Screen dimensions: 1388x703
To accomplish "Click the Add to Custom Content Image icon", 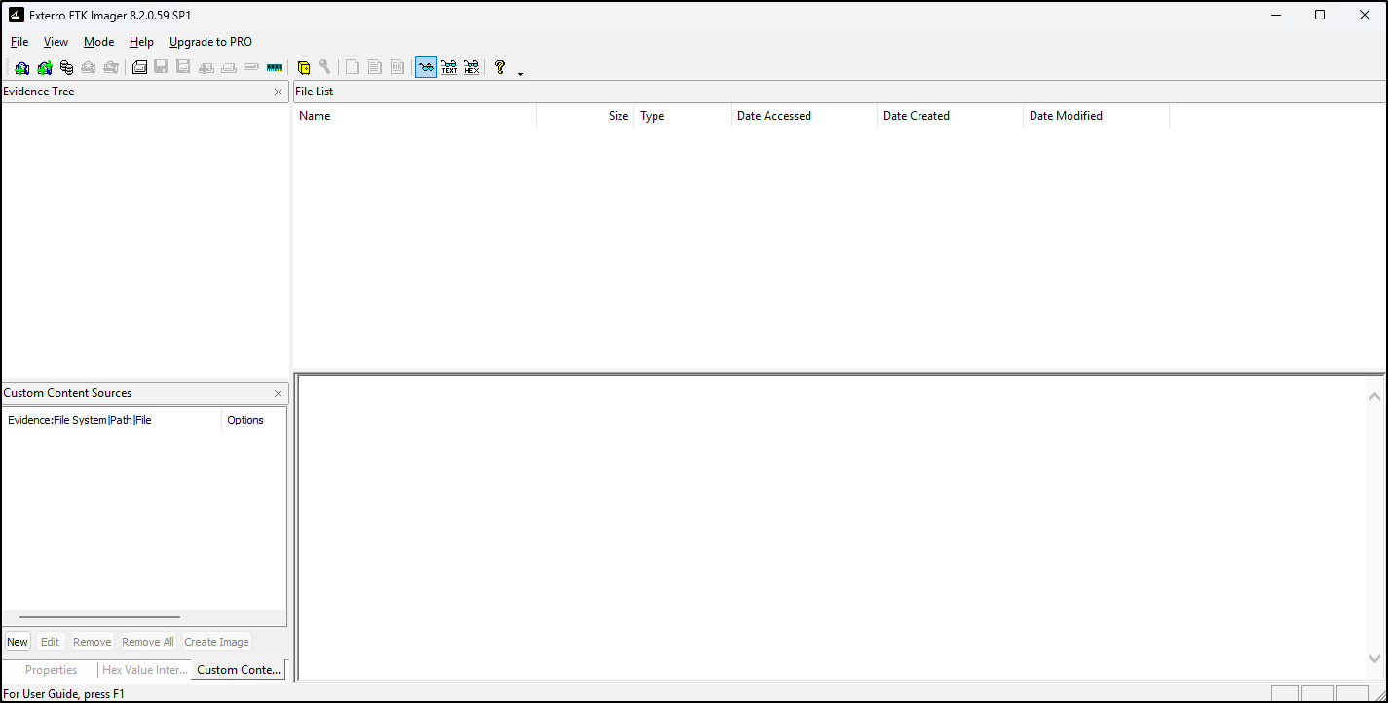I will (x=206, y=67).
